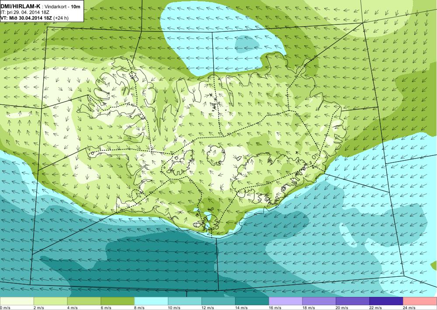
Task: Click the "Vindarkort - 10m" map title text
Action: pos(62,7)
